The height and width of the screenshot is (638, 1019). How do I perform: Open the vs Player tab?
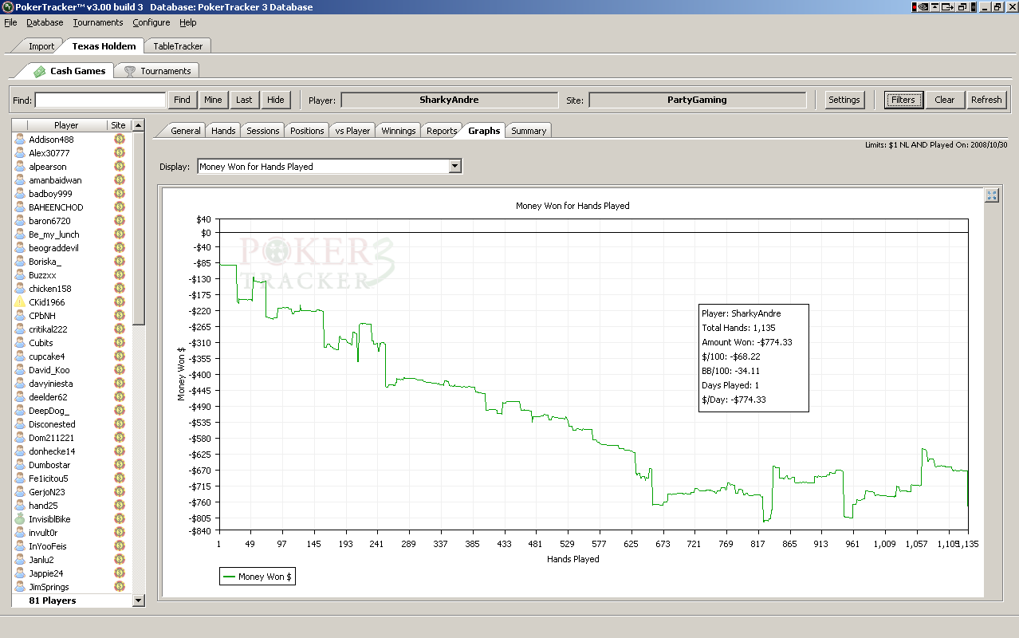352,131
